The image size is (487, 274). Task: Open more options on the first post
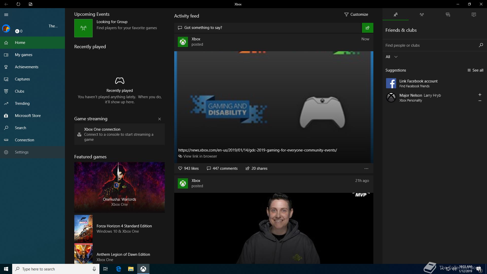(366, 168)
